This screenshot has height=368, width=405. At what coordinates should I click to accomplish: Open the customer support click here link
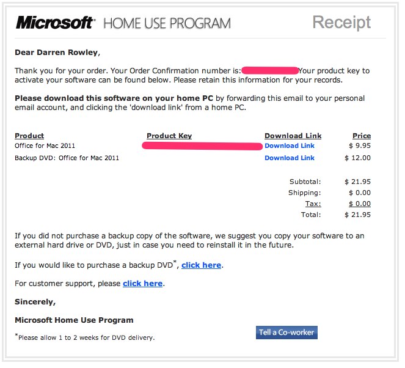point(142,284)
